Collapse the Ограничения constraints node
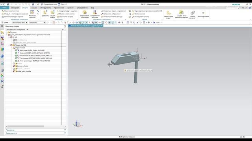Image resolution: width=252 pixels, height=141 pixels. pos(11,48)
